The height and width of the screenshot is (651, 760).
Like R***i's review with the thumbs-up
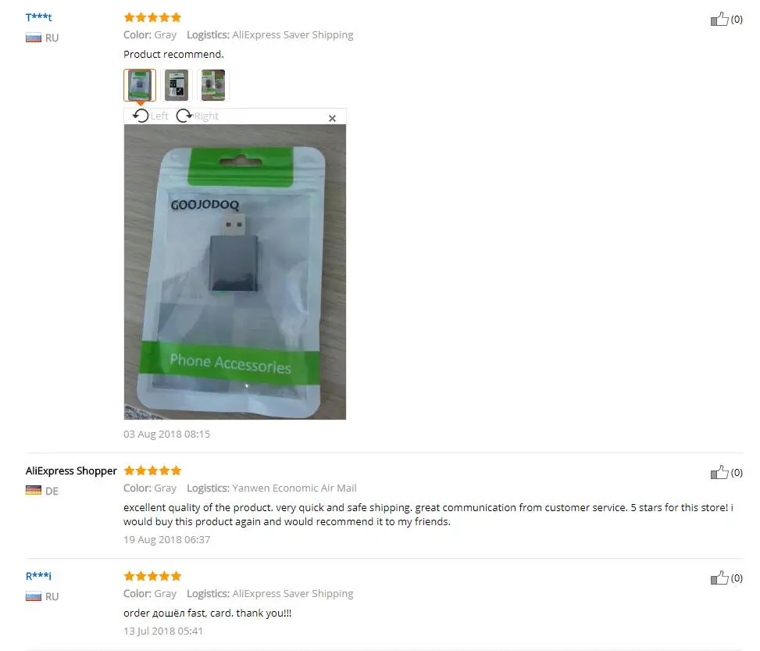(719, 578)
